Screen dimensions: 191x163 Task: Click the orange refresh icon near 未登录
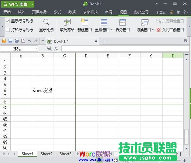(x=172, y=12)
